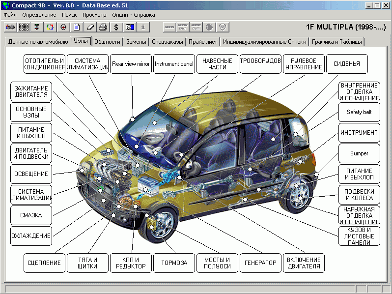Click the picture with blue table icon
392x294 pixels.
[x=130, y=27]
